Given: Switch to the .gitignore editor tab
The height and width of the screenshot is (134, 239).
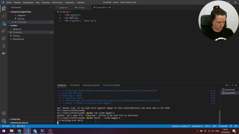Looking at the screenshot, I should point(63,7).
